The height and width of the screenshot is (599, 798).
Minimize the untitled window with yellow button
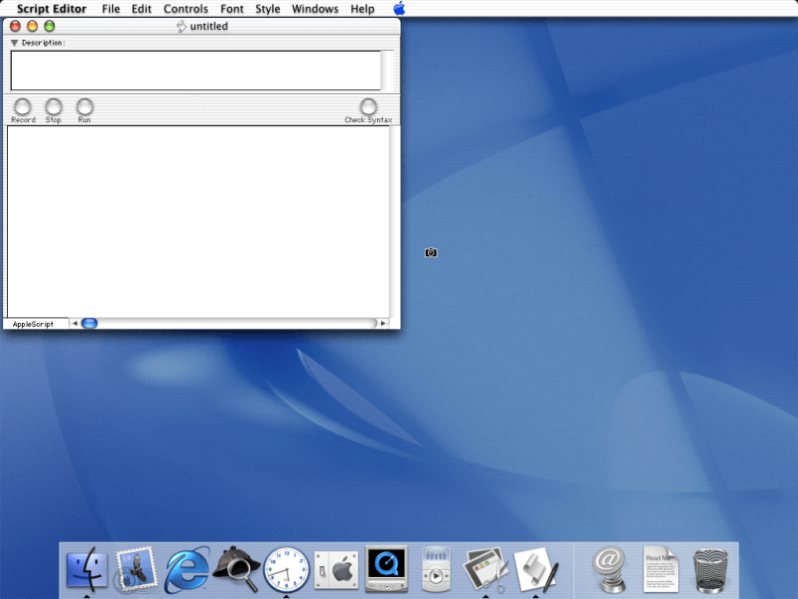[32, 26]
